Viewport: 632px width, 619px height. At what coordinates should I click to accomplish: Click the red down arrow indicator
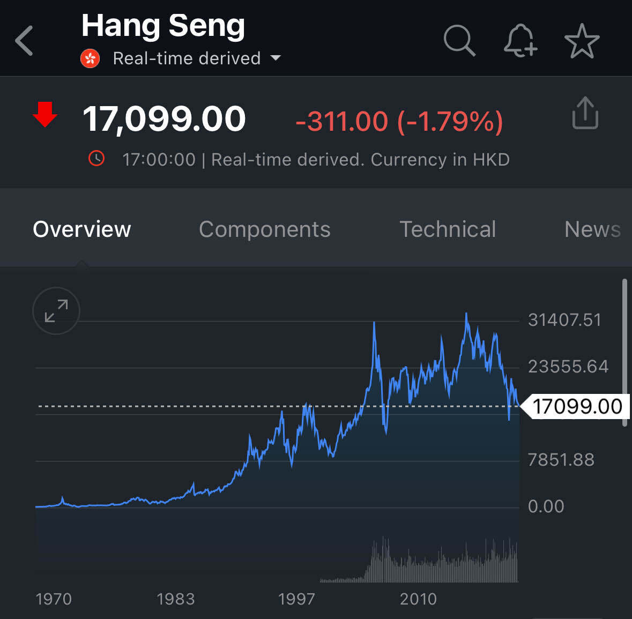[x=45, y=114]
